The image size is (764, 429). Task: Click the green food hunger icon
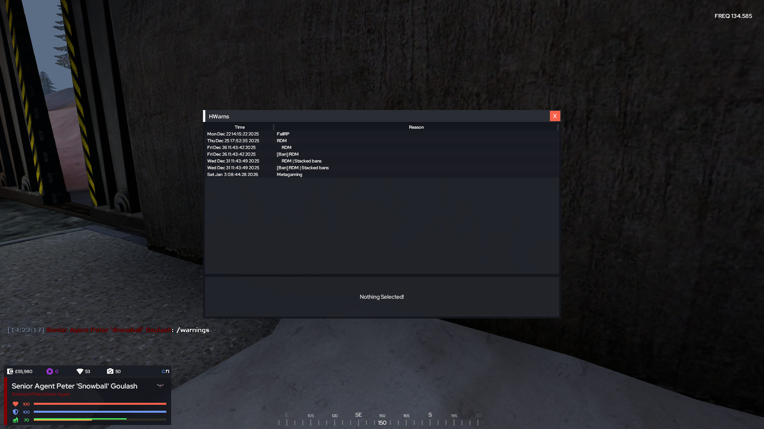point(16,420)
